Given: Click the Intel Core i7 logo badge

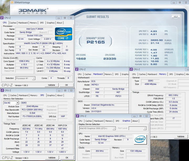Looking at the screenshot, I should (x=64, y=34).
